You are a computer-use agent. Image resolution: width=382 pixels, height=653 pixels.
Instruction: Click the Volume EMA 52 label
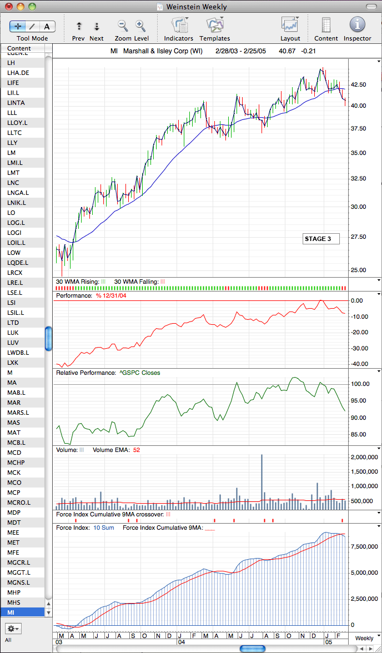[x=116, y=450]
